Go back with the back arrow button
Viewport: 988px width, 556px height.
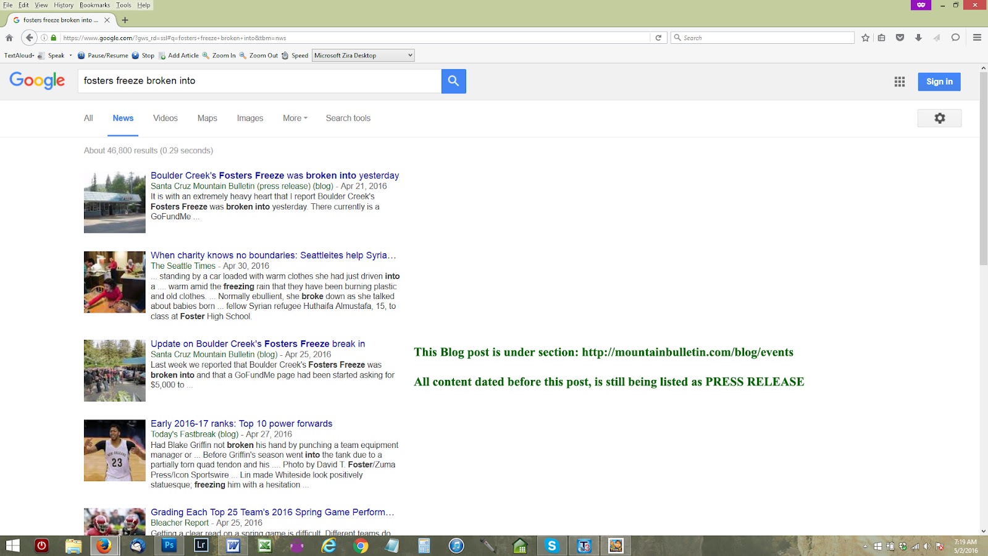28,38
